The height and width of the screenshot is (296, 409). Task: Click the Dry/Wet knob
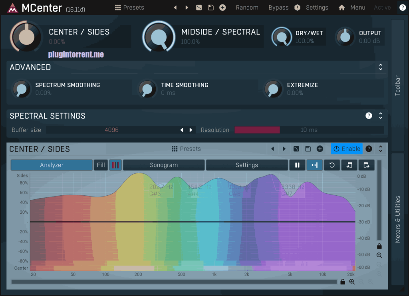pos(282,37)
